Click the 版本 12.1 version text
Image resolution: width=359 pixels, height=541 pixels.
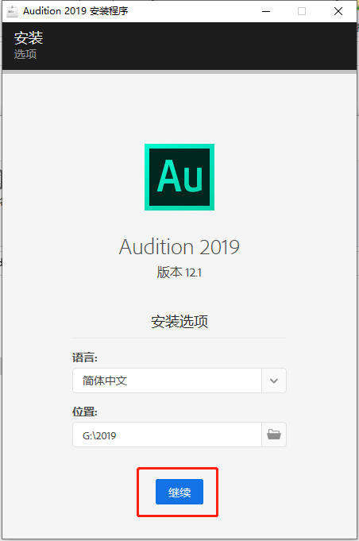pyautogui.click(x=179, y=272)
